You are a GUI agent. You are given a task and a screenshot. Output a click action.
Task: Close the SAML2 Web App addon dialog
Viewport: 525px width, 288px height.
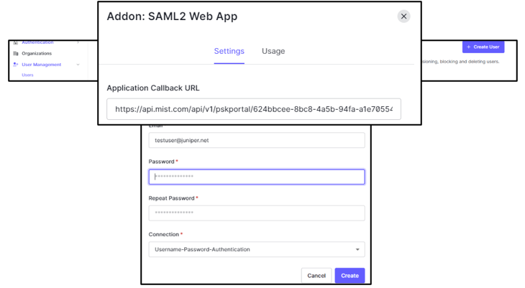point(403,17)
